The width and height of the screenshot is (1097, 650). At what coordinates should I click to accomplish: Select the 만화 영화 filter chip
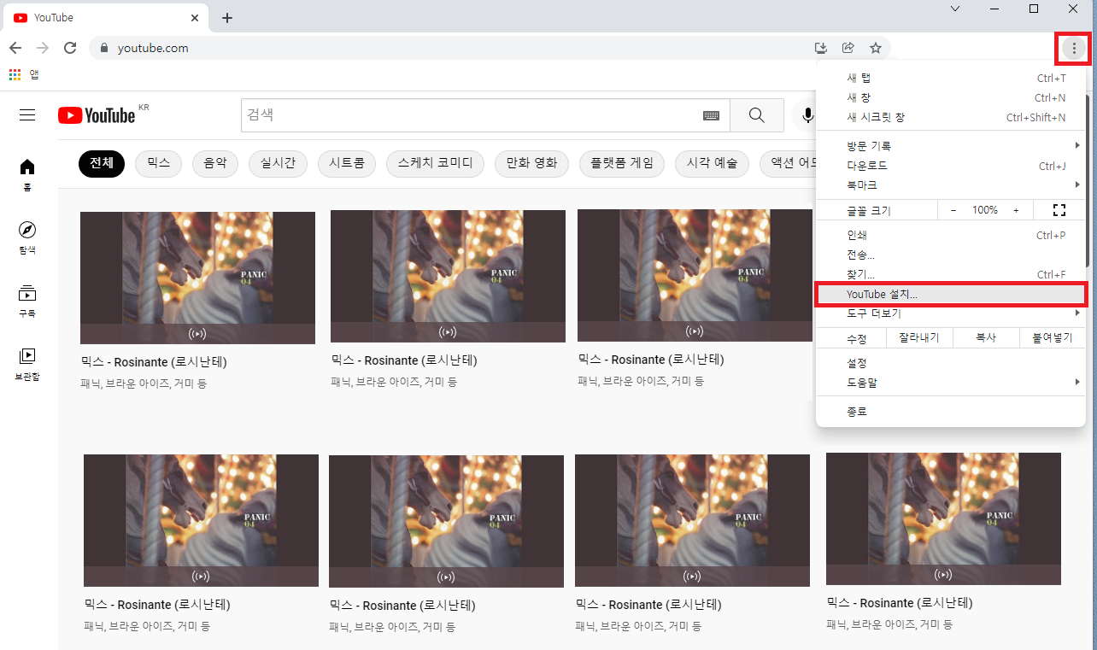pos(531,163)
